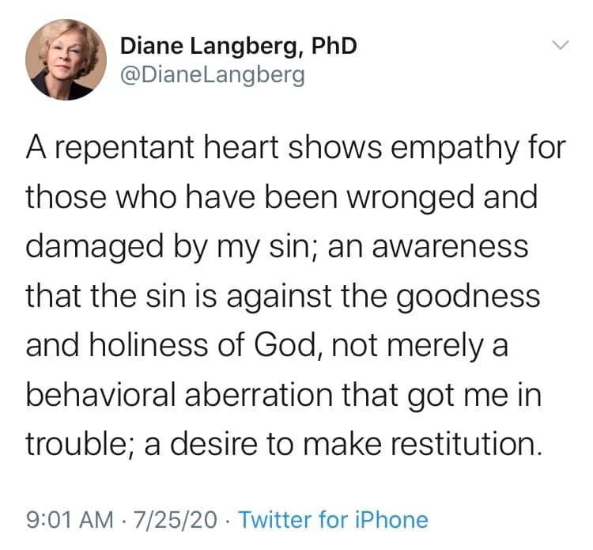Open the @DianeLangberg handle
593x550 pixels.
(212, 78)
